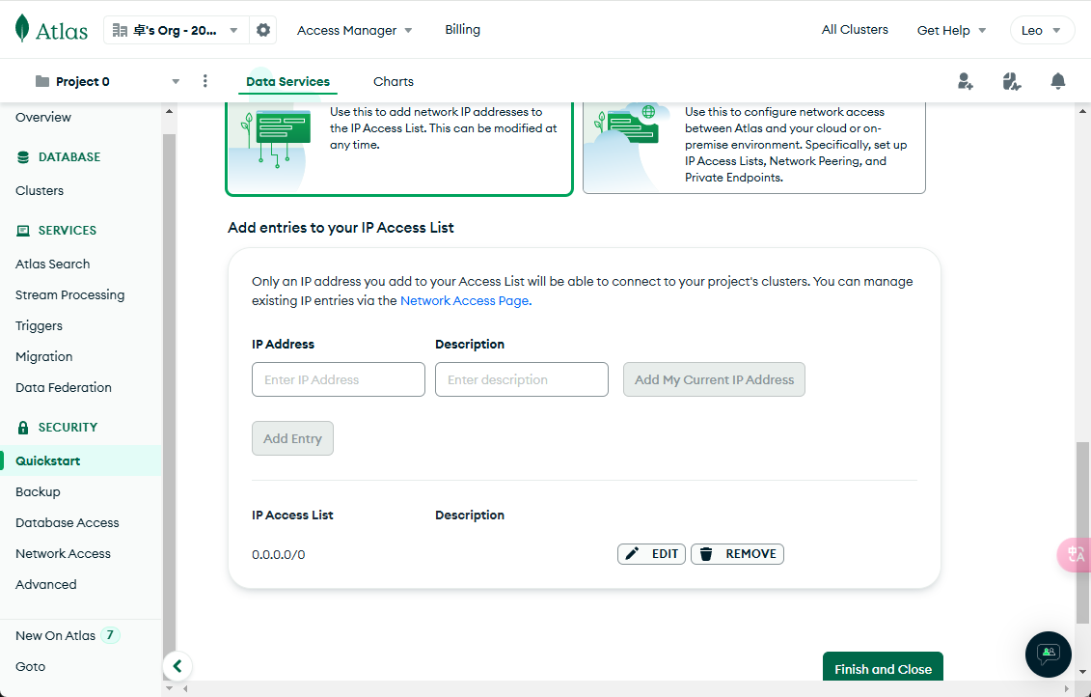Click the Enter IP Address field

coord(339,379)
